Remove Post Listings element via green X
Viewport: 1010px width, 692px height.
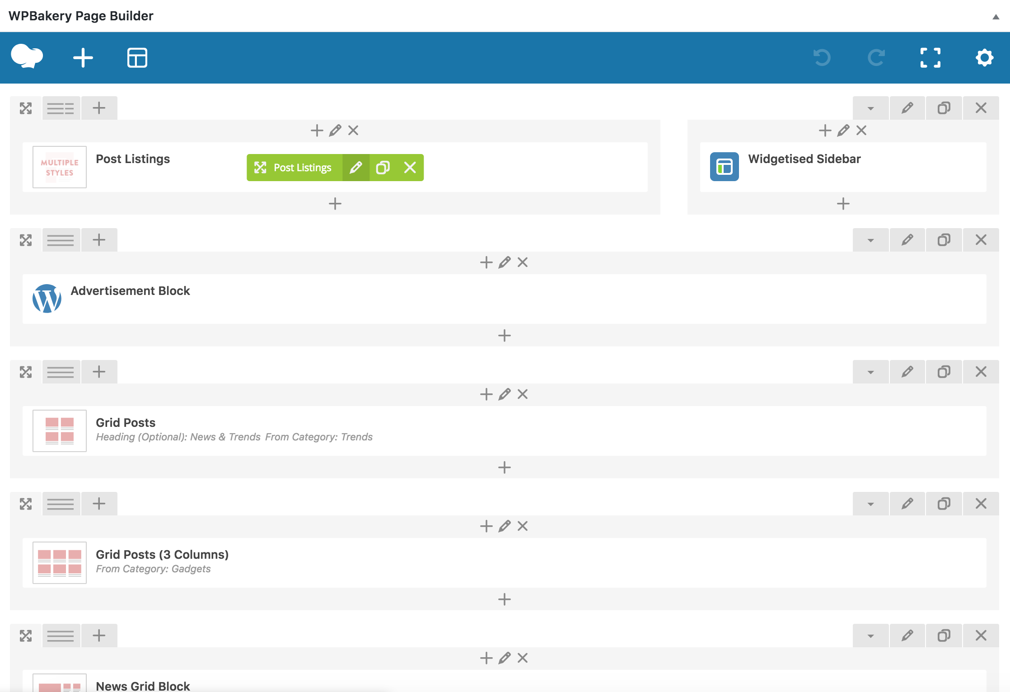click(x=410, y=168)
